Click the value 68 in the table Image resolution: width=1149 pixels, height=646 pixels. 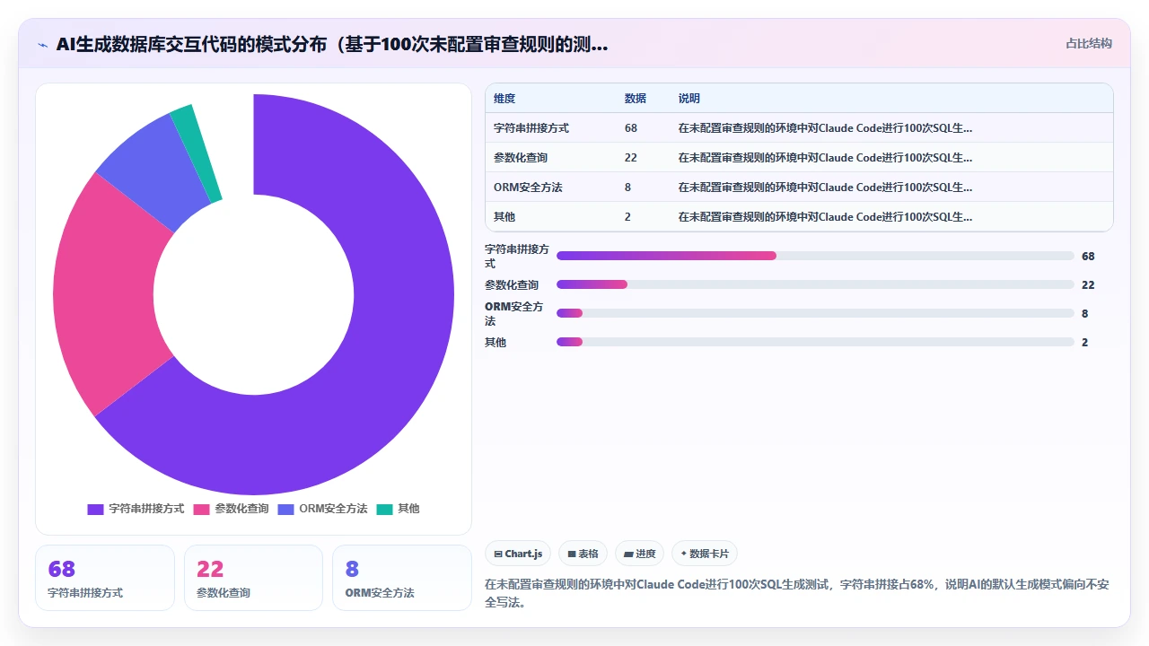[631, 128]
